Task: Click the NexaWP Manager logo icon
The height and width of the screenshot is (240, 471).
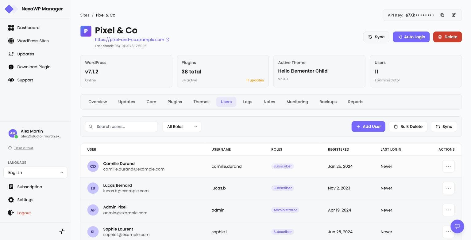Action: 11,9
